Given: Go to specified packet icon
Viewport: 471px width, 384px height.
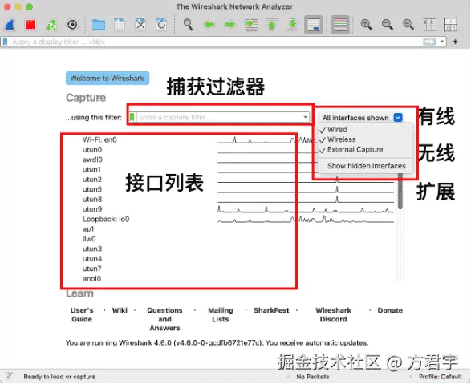Looking at the screenshot, I should pos(251,25).
